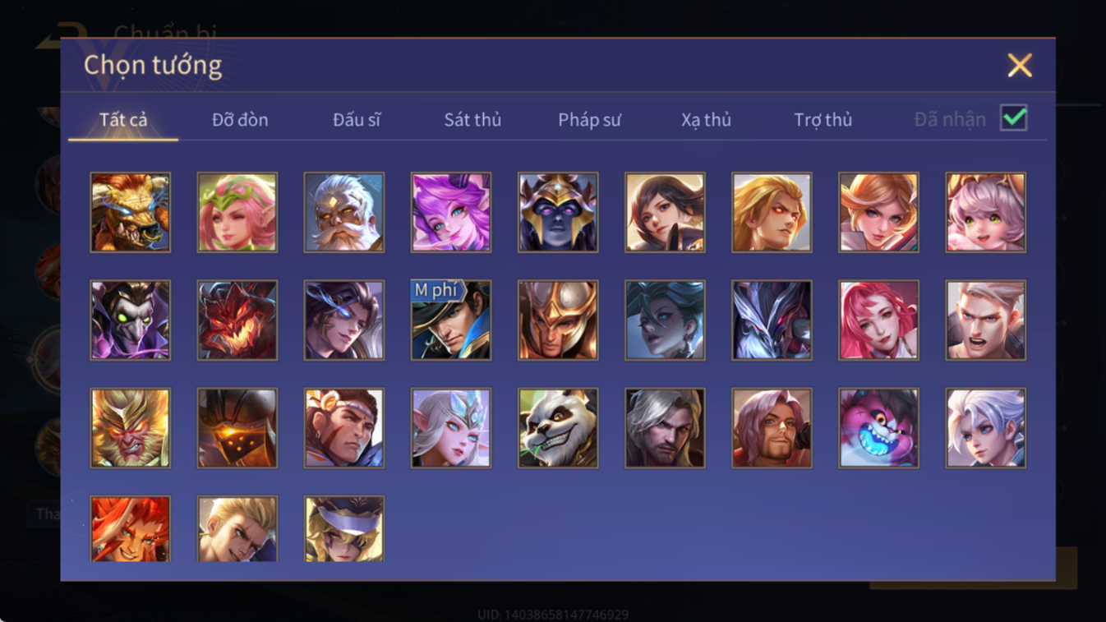The width and height of the screenshot is (1106, 622).
Task: Pick the red-haired woman hero portrait
Action: click(878, 320)
